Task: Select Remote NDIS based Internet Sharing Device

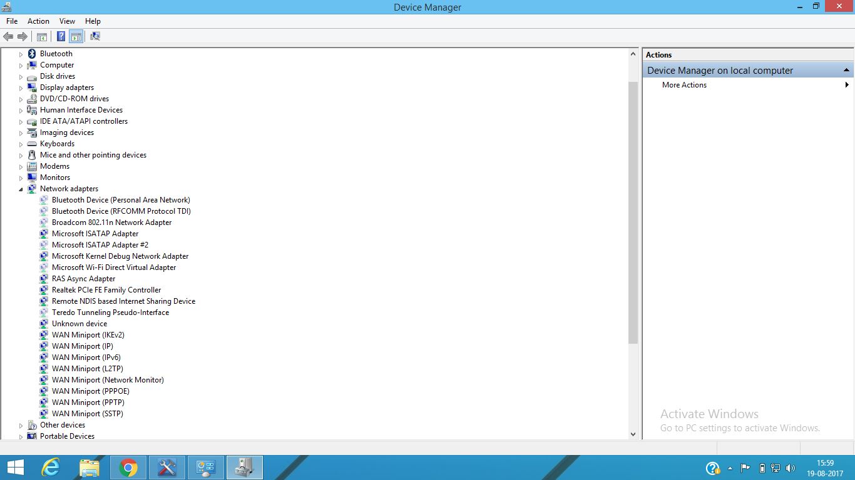Action: point(123,301)
